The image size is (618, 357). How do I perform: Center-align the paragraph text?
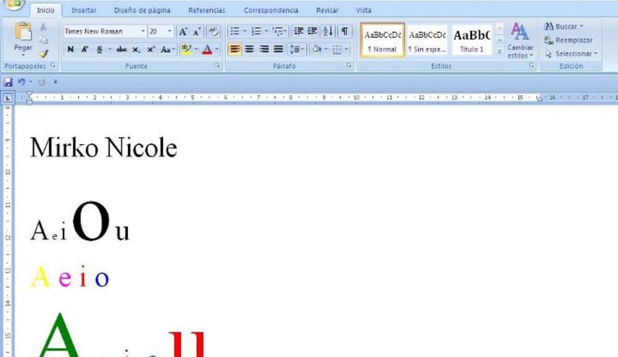coord(250,49)
